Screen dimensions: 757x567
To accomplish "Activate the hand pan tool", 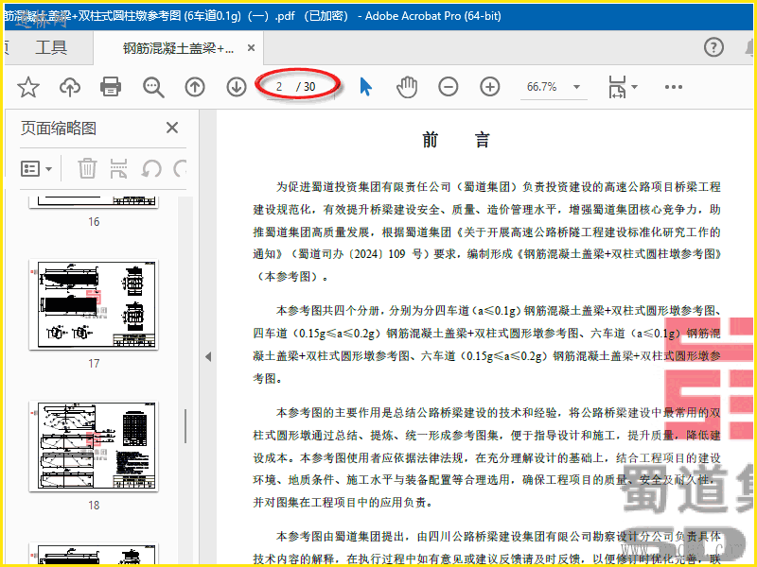I will point(407,87).
